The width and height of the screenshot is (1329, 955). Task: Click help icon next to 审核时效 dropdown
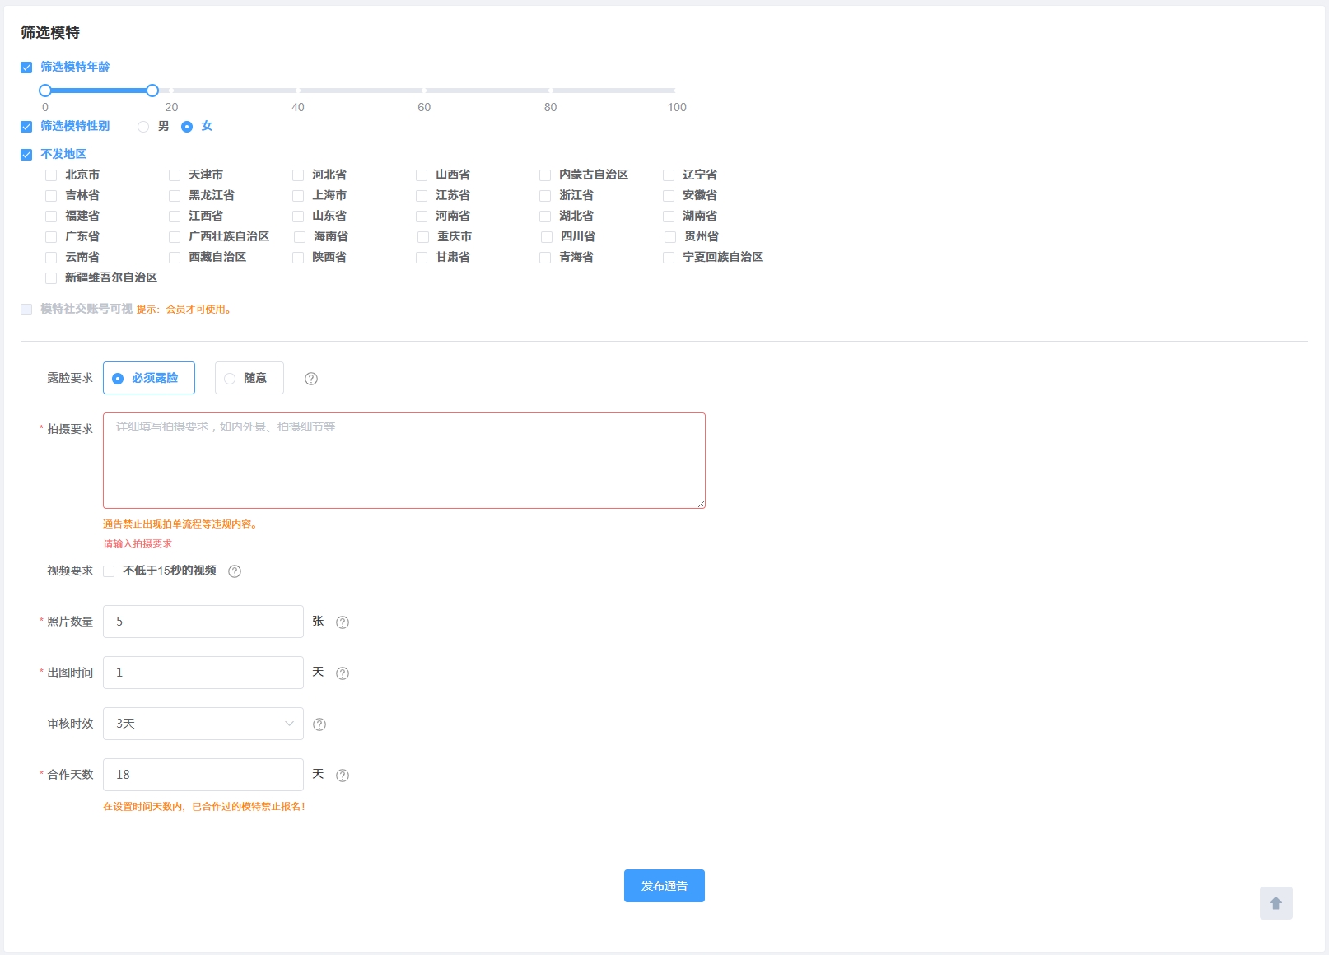point(319,724)
